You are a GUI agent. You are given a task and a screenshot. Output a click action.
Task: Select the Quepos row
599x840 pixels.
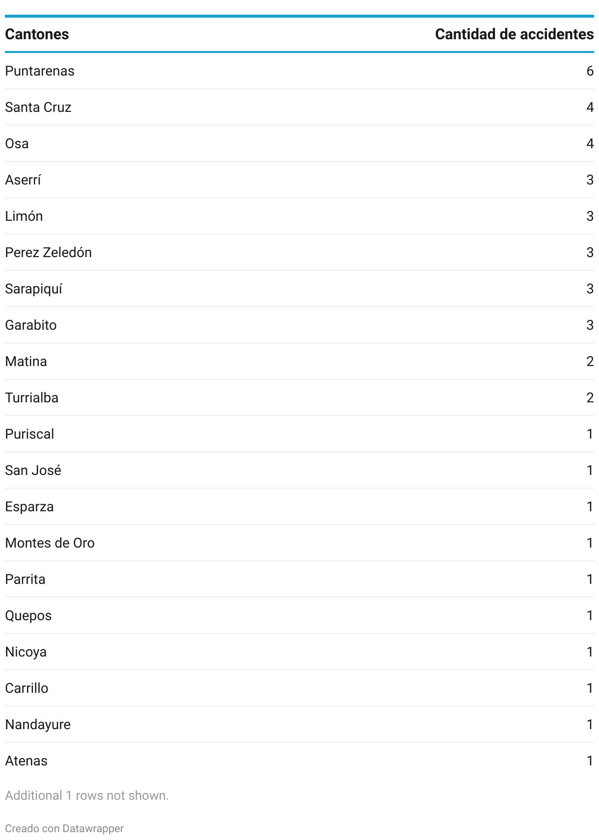coord(299,616)
